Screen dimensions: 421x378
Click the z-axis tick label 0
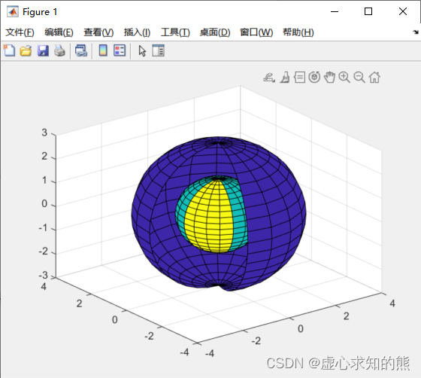(44, 203)
